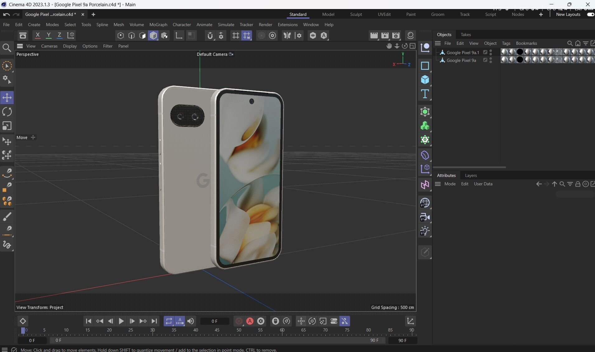Open the Camera object icon
The width and height of the screenshot is (595, 352).
coord(425,217)
